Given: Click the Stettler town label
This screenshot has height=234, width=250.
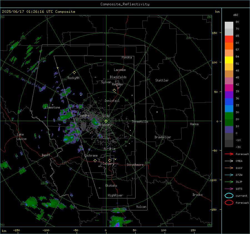Looking at the screenshot, I should point(162,80).
